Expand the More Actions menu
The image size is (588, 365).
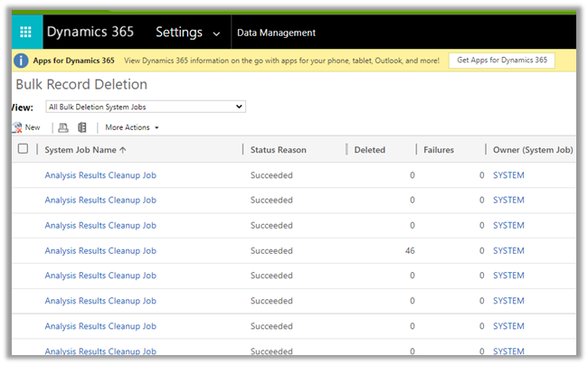tap(131, 128)
